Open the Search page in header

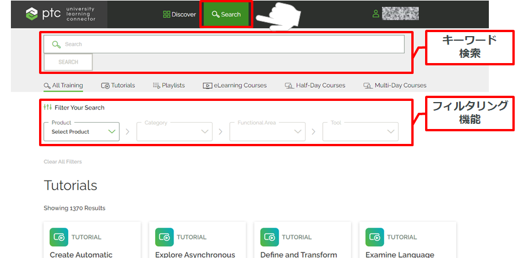pyautogui.click(x=226, y=14)
